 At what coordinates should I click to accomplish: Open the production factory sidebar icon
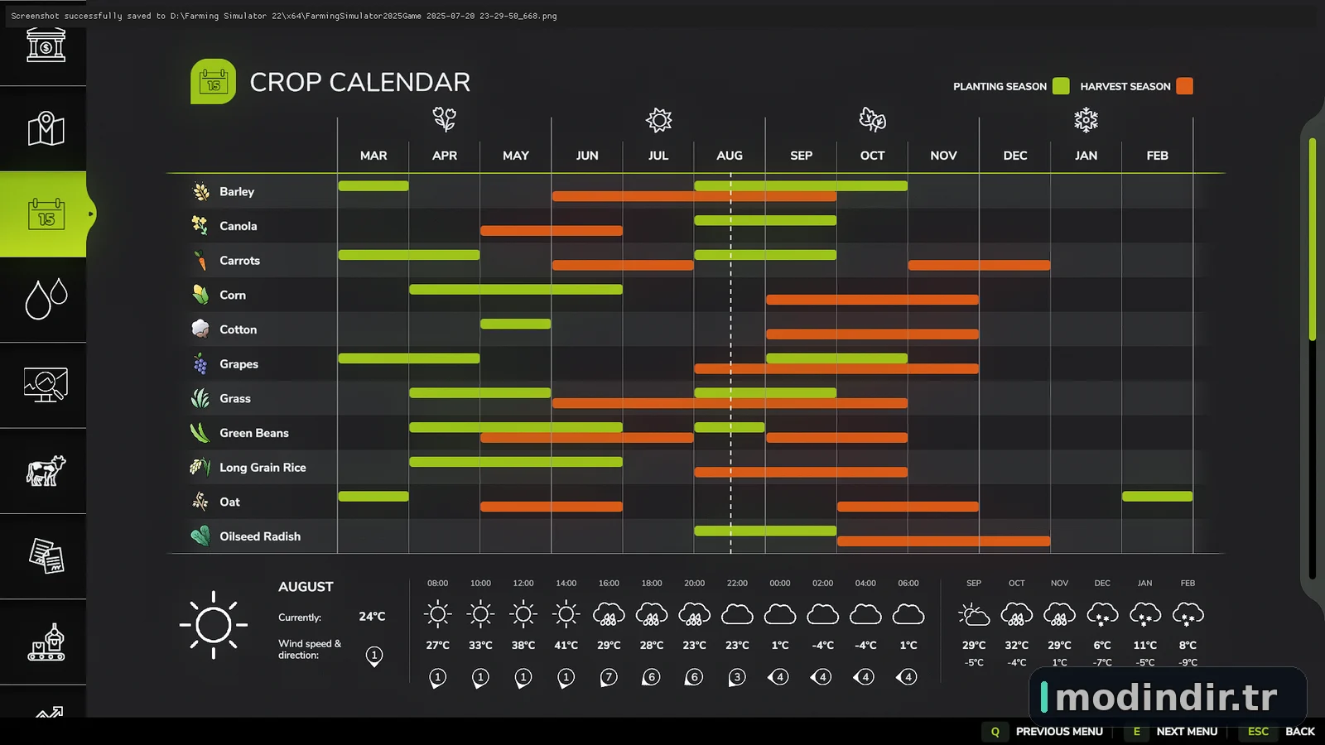click(46, 642)
